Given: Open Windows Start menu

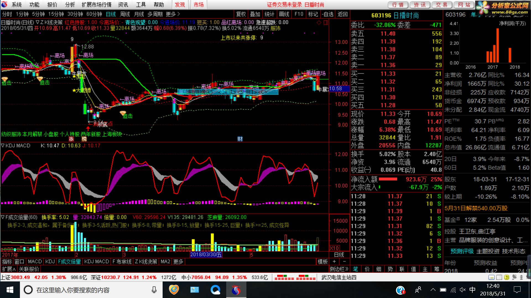Looking at the screenshot, I should [x=10, y=290].
